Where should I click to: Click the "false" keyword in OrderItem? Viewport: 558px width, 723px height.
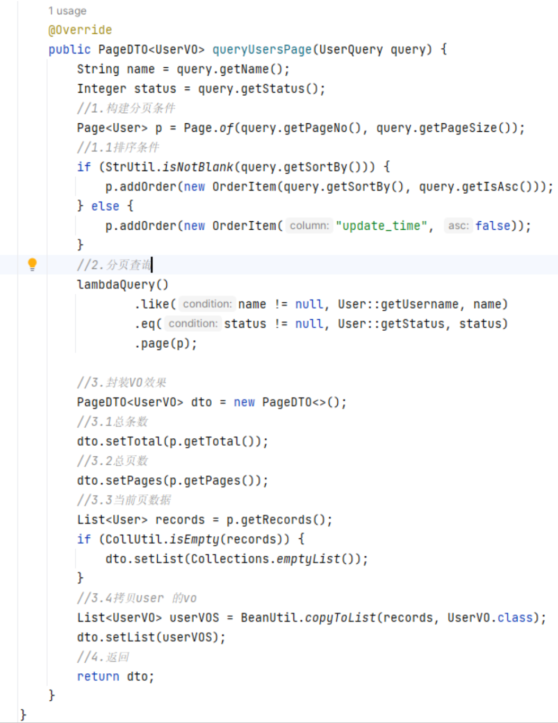[492, 226]
